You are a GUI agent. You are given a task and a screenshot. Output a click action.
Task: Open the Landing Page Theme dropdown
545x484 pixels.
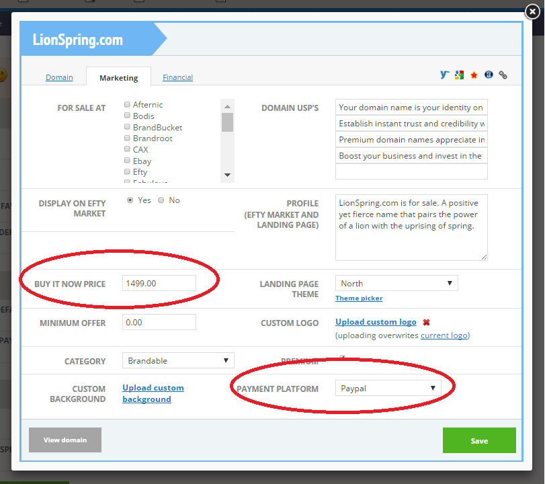(396, 282)
